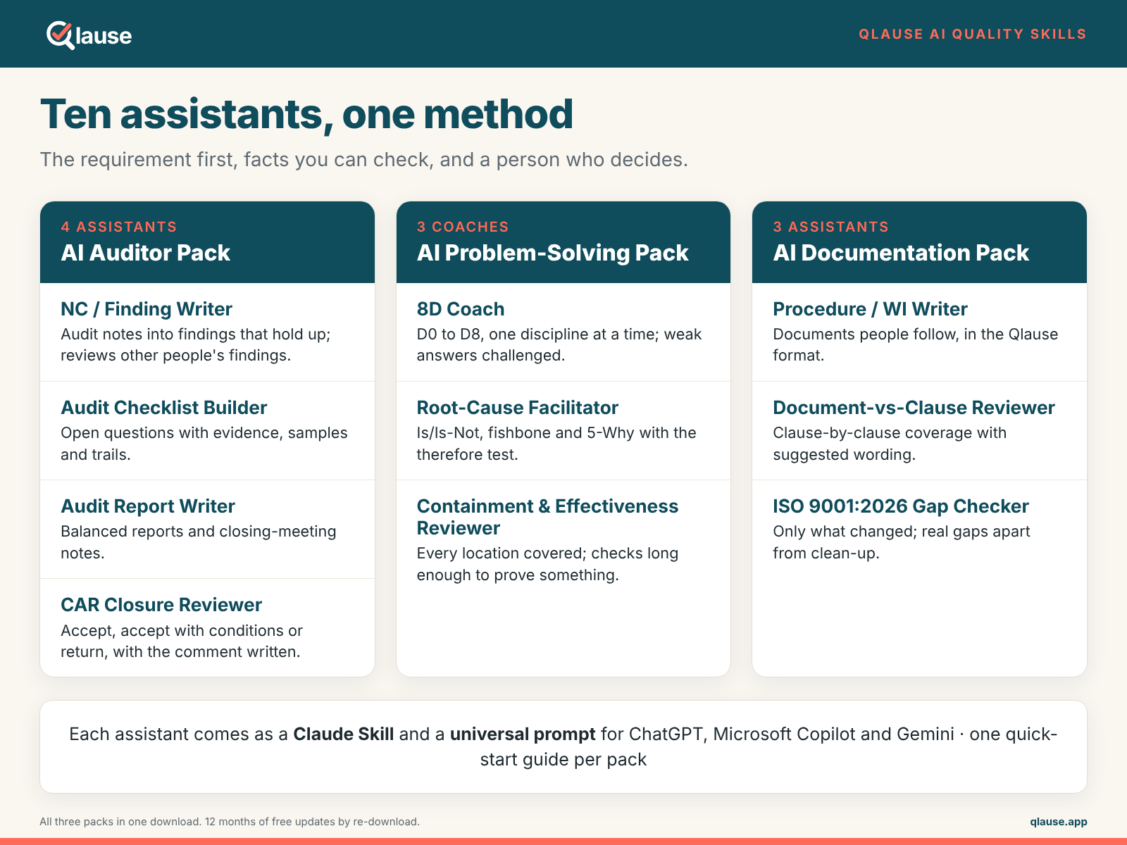Viewport: 1127px width, 845px height.
Task: Open the Root-Cause Facilitator item
Action: (x=563, y=431)
